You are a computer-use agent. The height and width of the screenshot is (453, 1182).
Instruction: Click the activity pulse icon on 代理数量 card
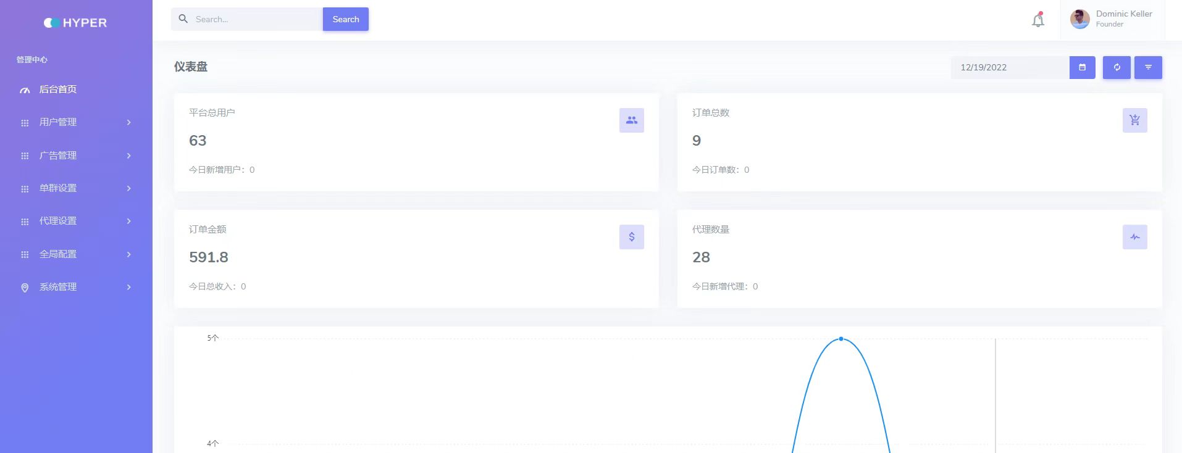tap(1134, 237)
